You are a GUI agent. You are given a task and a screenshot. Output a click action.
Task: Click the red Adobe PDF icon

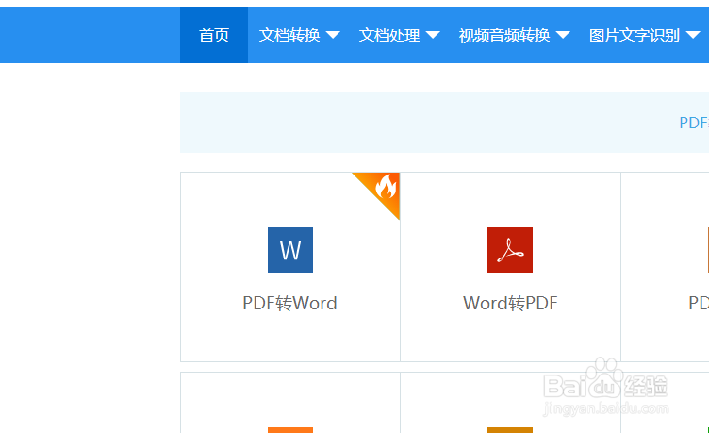click(x=510, y=250)
